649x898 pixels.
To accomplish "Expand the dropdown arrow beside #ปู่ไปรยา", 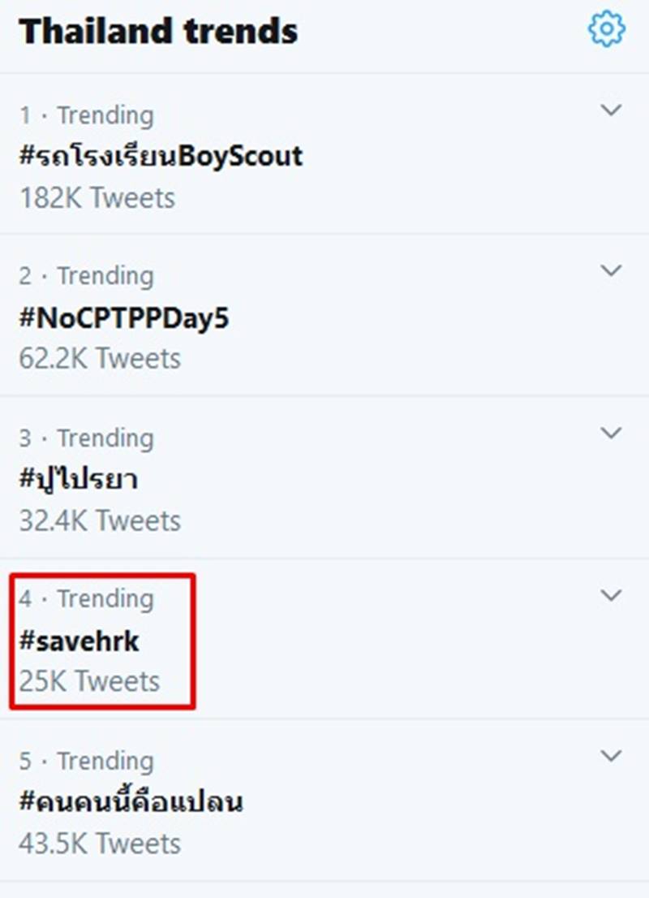I will (611, 433).
